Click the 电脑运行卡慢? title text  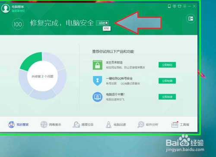(115, 94)
